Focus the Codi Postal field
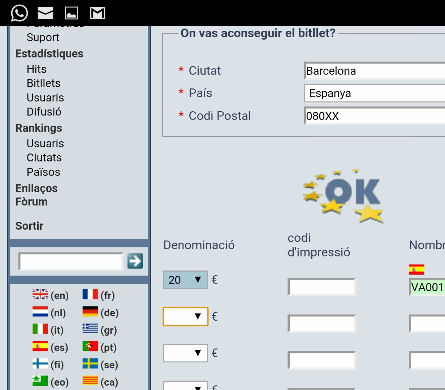Image resolution: width=445 pixels, height=390 pixels. click(375, 116)
